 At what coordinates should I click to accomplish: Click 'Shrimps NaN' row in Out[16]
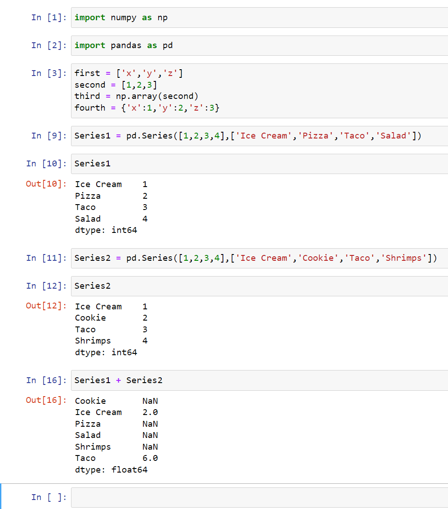pos(116,447)
